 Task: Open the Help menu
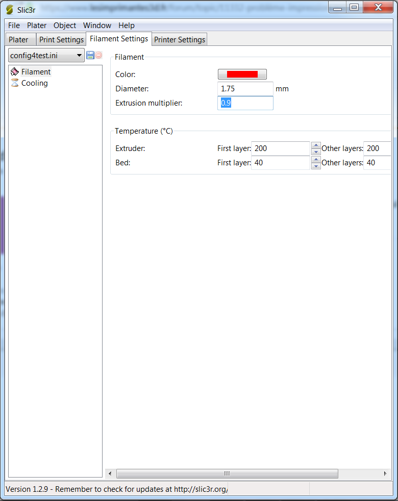(x=127, y=25)
